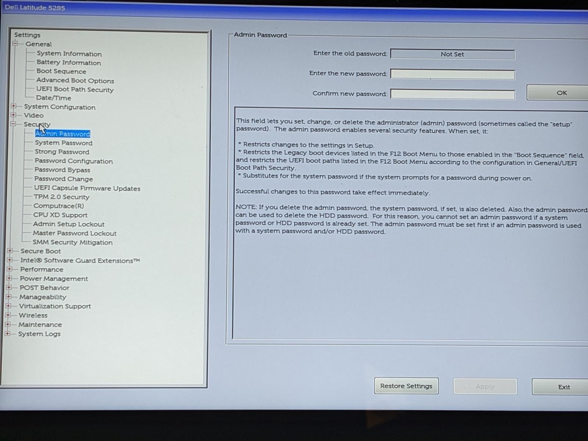Click the Restore Settings button

tap(406, 386)
